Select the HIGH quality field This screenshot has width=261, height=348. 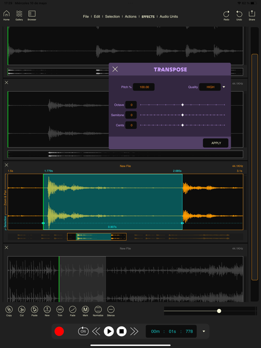[x=210, y=87]
